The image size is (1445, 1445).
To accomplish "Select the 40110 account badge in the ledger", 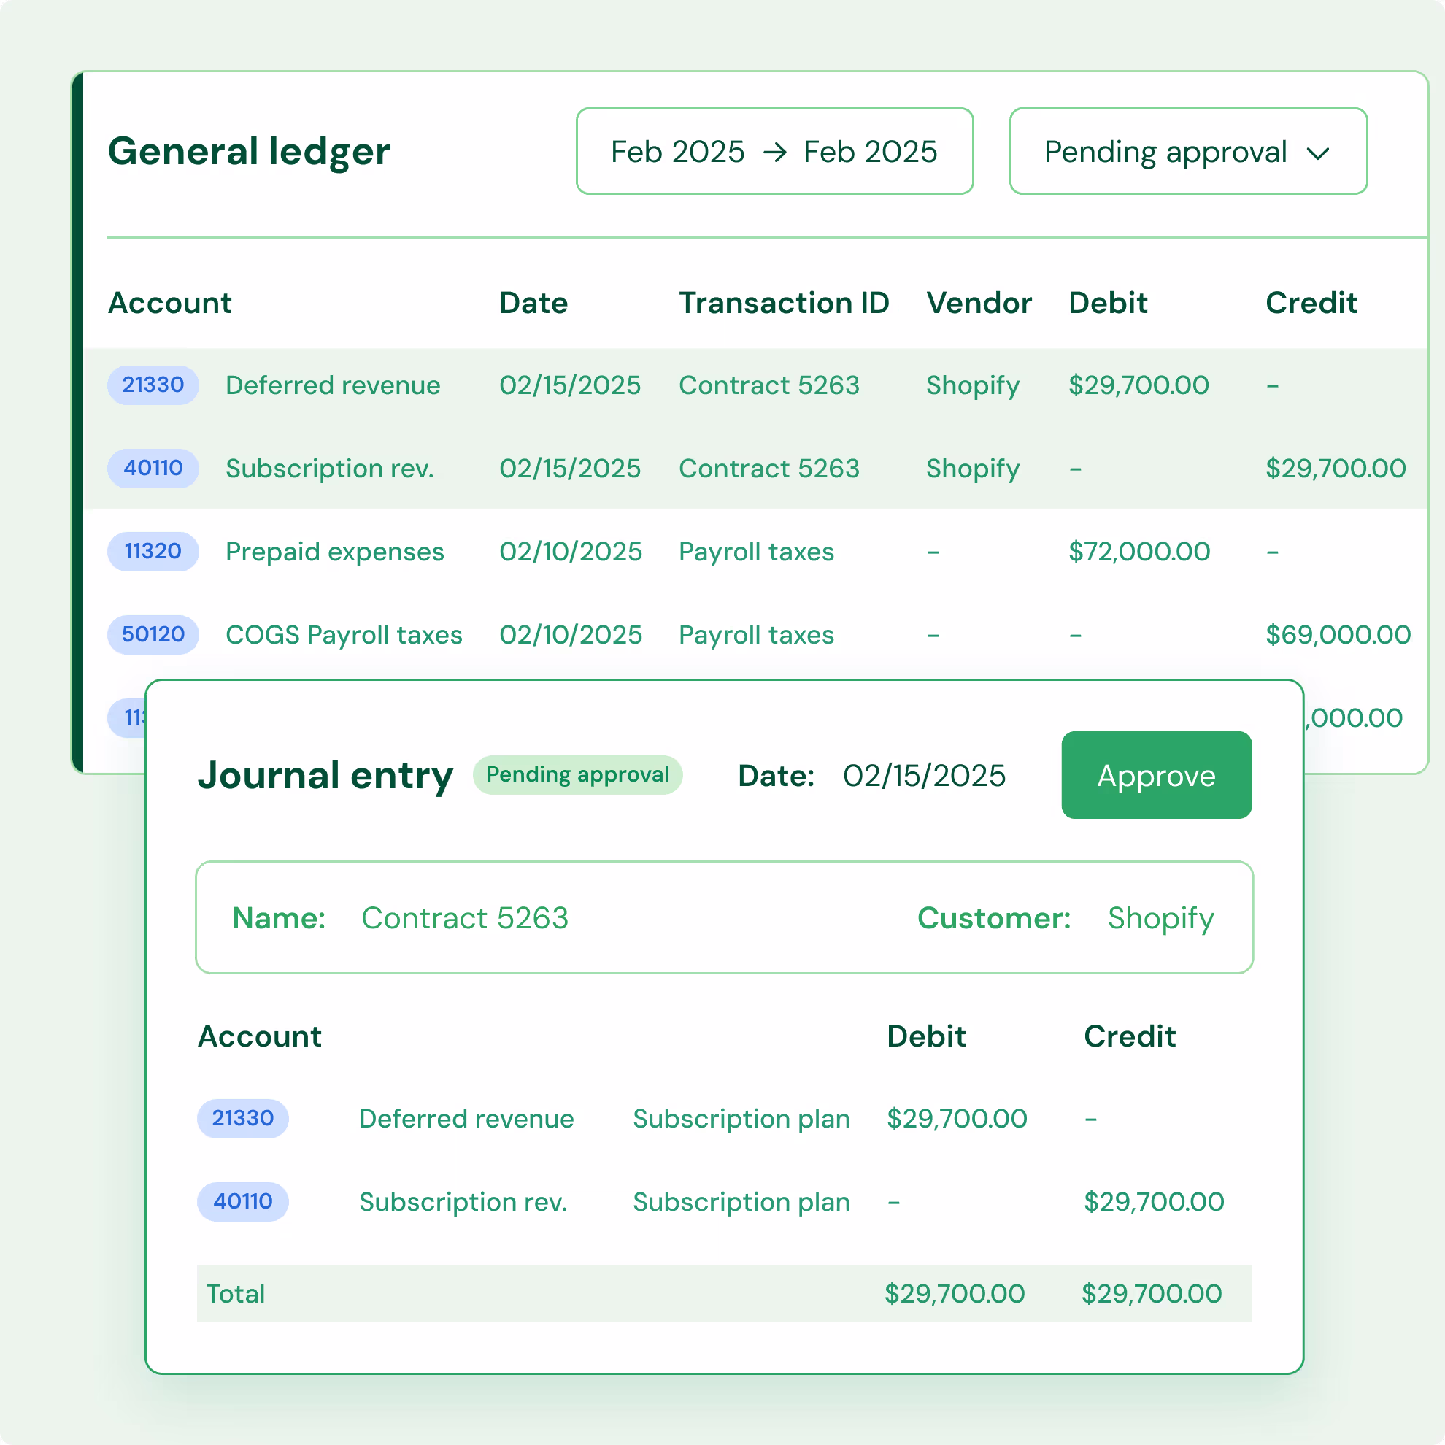I will 153,469.
